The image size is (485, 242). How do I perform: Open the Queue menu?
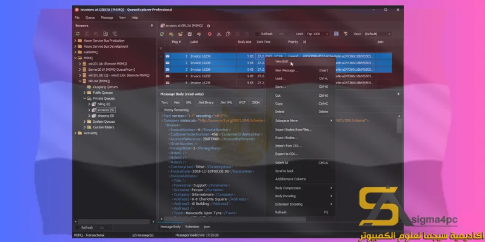(90, 18)
